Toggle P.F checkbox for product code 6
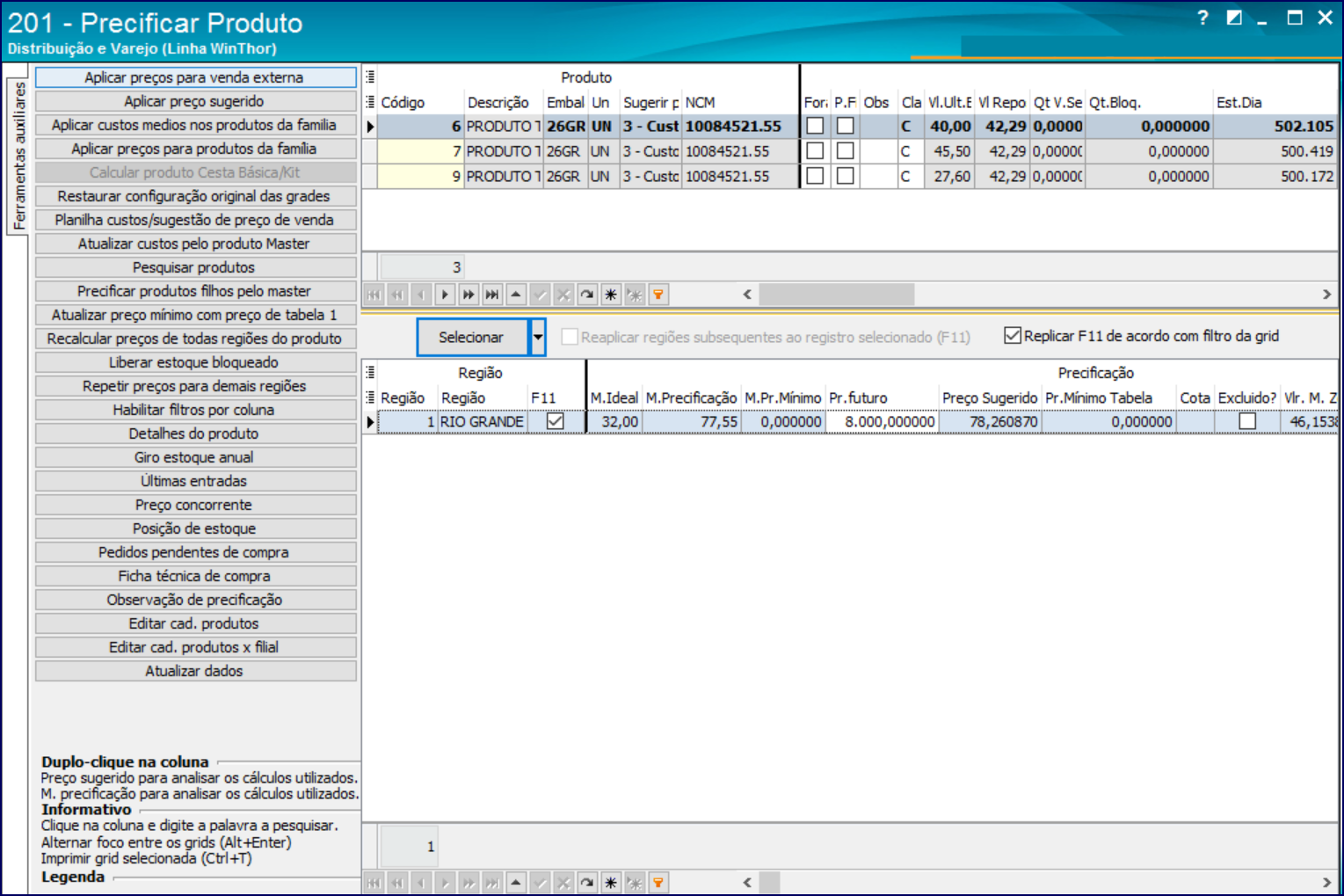Image resolution: width=1344 pixels, height=896 pixels. tap(846, 126)
